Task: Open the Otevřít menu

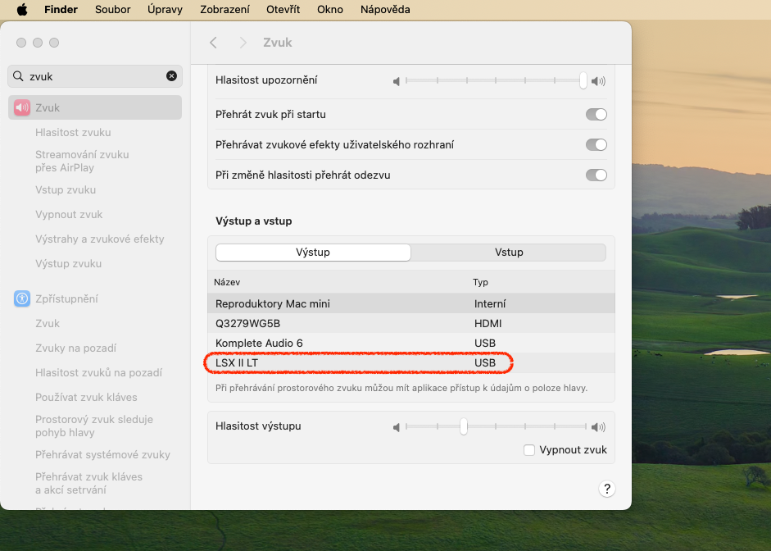Action: (x=283, y=9)
